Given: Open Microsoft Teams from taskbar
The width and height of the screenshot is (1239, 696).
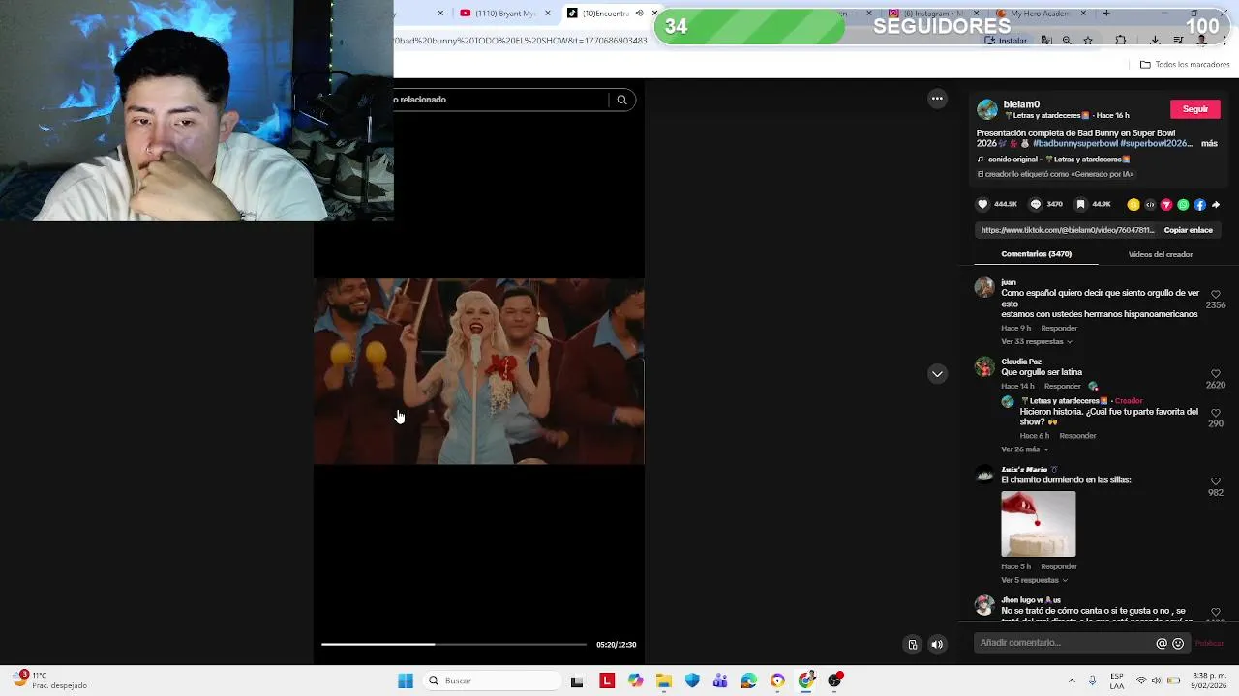Looking at the screenshot, I should tap(720, 681).
